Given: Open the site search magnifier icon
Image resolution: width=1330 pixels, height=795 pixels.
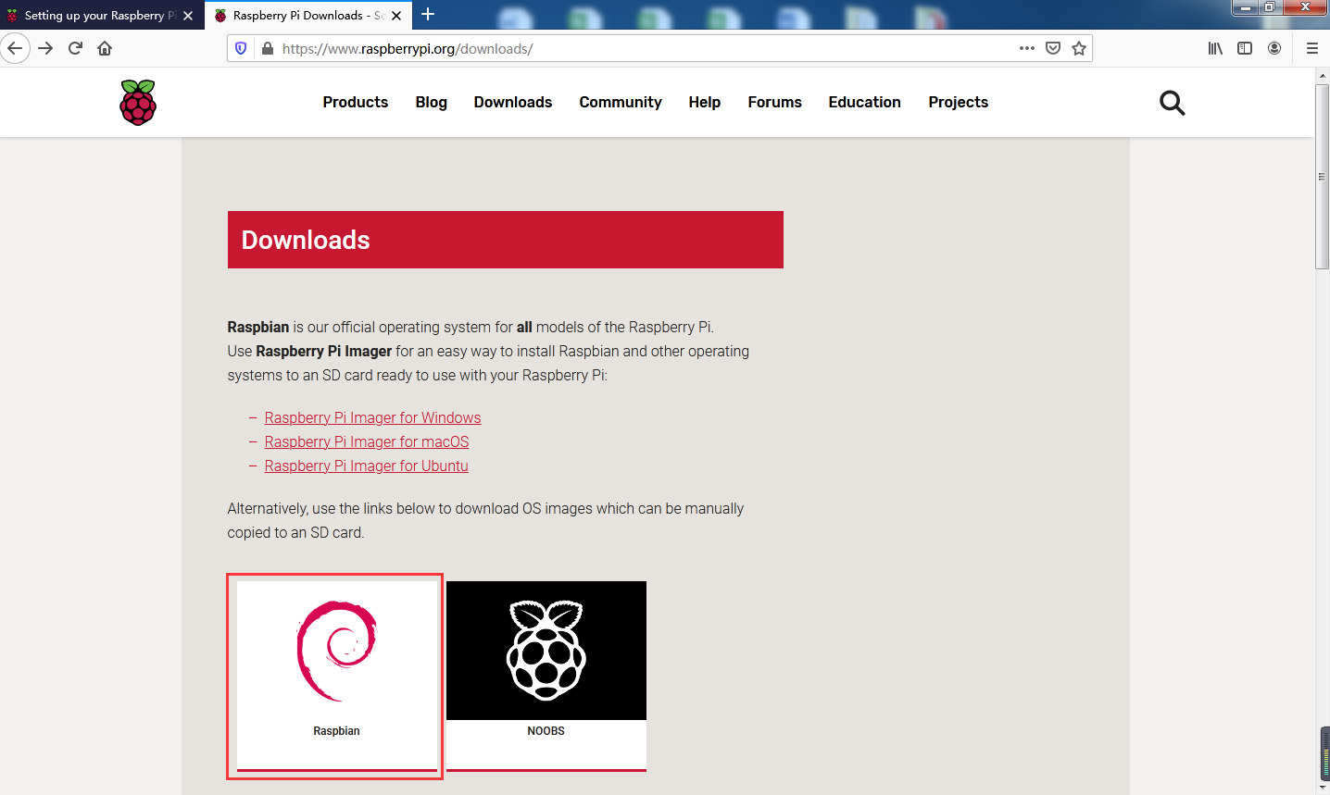Looking at the screenshot, I should click(x=1172, y=103).
